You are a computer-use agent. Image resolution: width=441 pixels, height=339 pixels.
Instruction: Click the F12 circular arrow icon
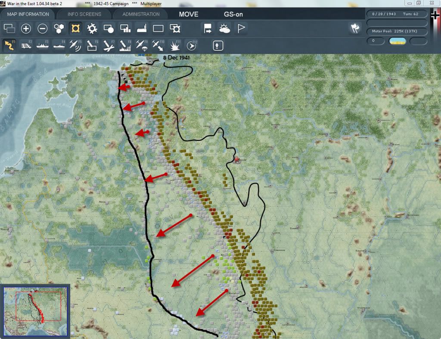[x=191, y=46]
